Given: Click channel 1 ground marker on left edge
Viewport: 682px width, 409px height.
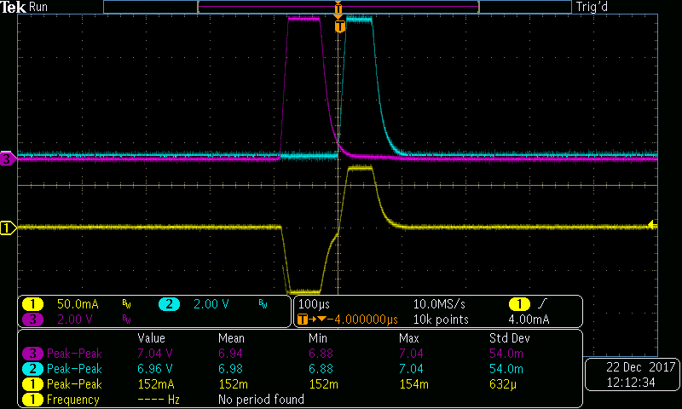Looking at the screenshot, I should coord(8,228).
